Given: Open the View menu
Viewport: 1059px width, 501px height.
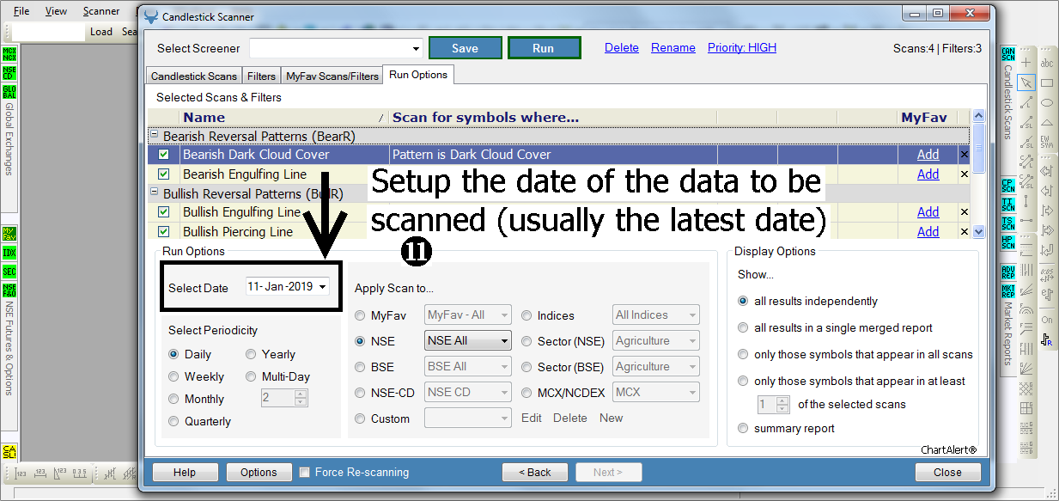Looking at the screenshot, I should 56,11.
